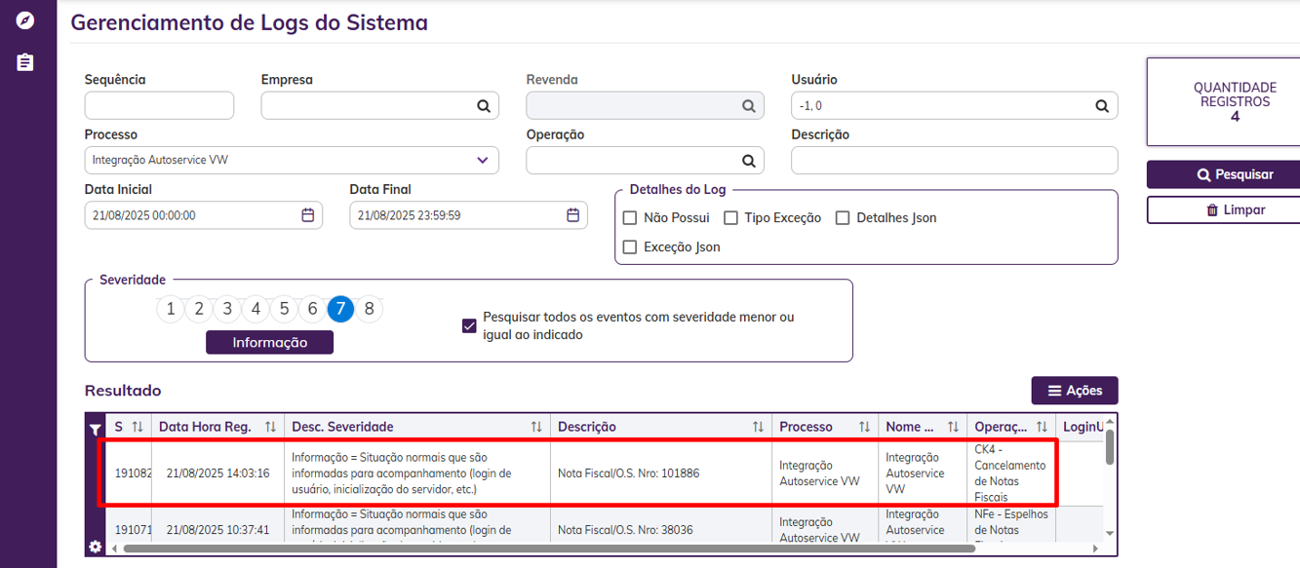This screenshot has height=568, width=1300.
Task: Click the Empresa search magnifier icon
Action: [484, 106]
